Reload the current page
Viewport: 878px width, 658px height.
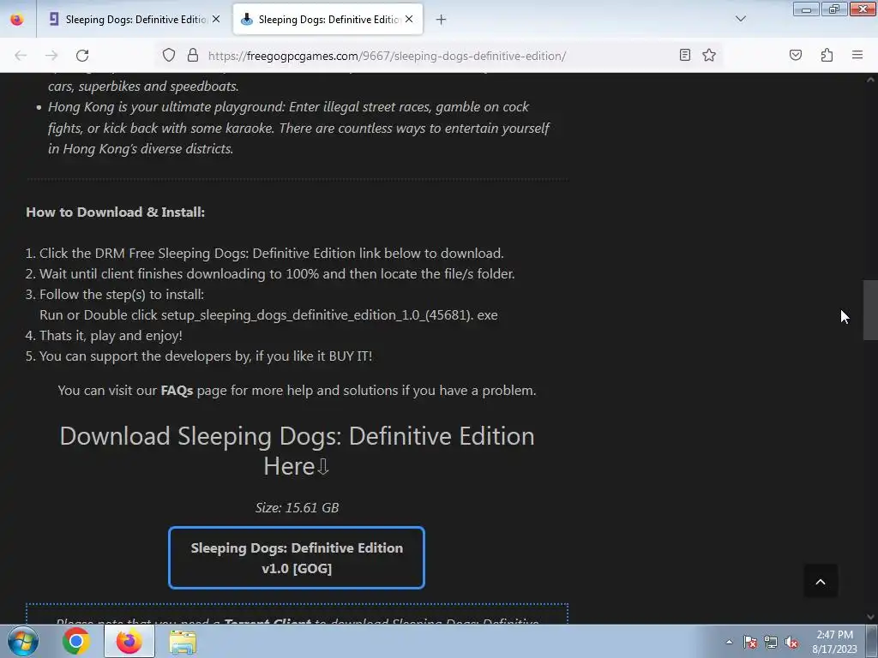tap(82, 56)
